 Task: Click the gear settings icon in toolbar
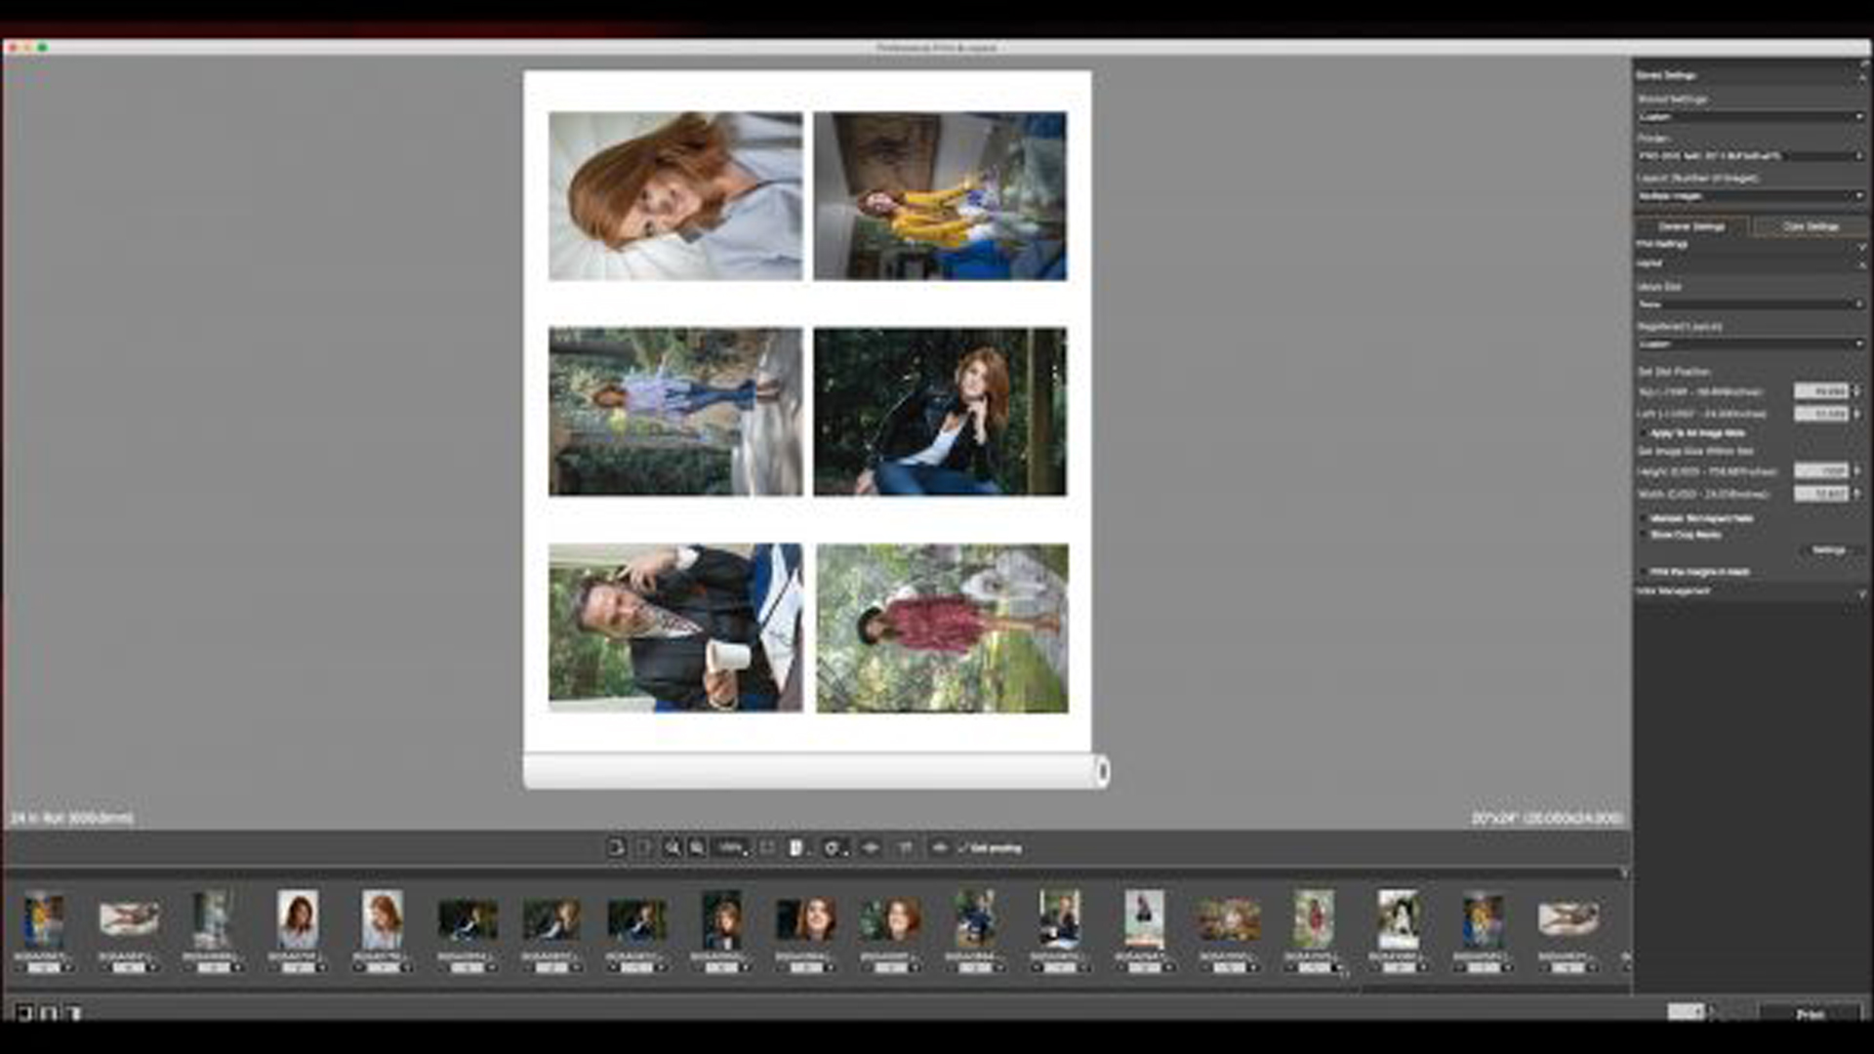(832, 848)
